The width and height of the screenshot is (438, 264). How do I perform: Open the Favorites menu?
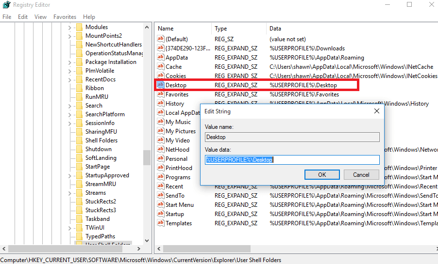click(65, 16)
